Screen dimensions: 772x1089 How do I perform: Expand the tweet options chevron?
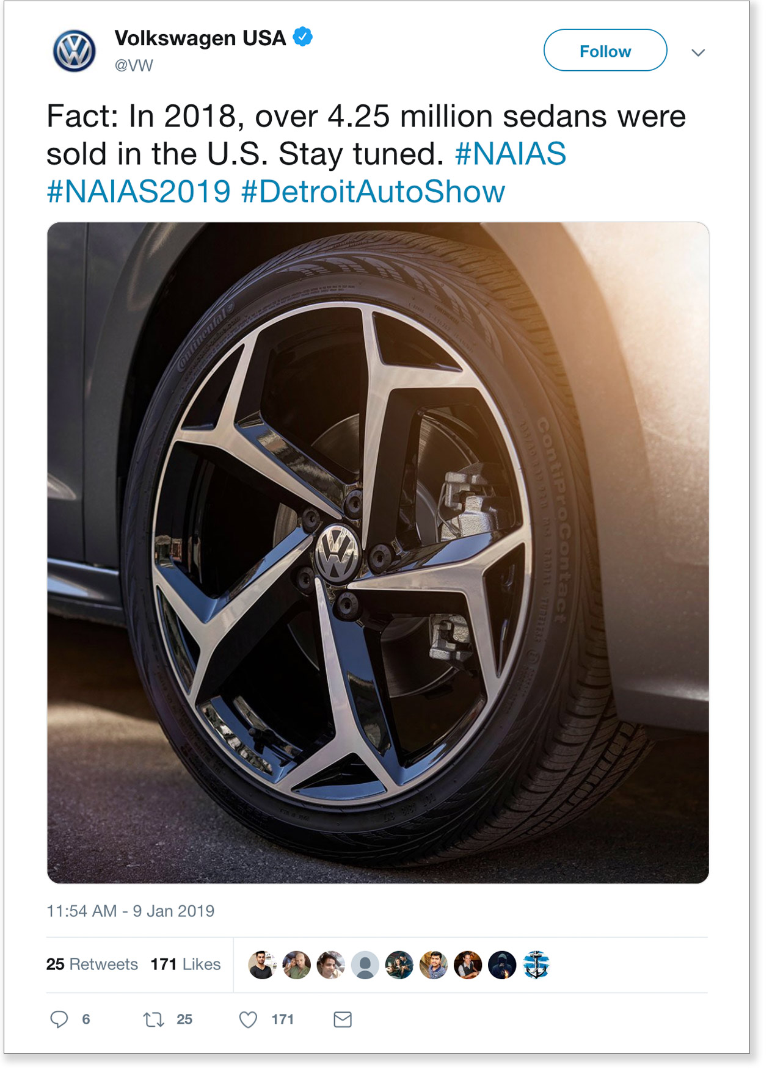tap(698, 52)
